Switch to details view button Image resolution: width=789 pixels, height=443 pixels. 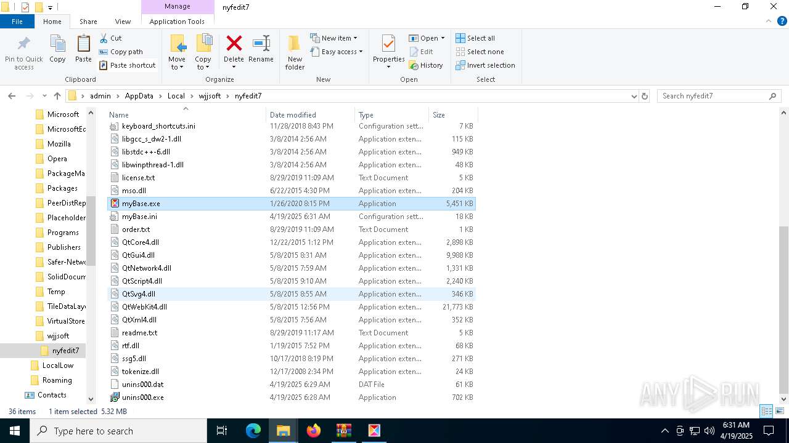click(x=767, y=411)
